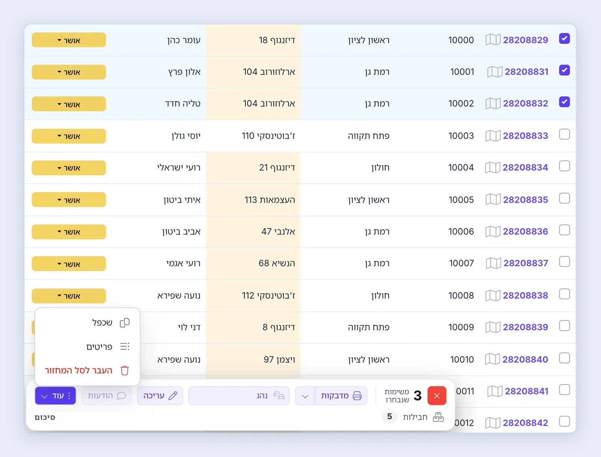
Task: Click the printer icon in מדבקות button
Action: tap(357, 396)
